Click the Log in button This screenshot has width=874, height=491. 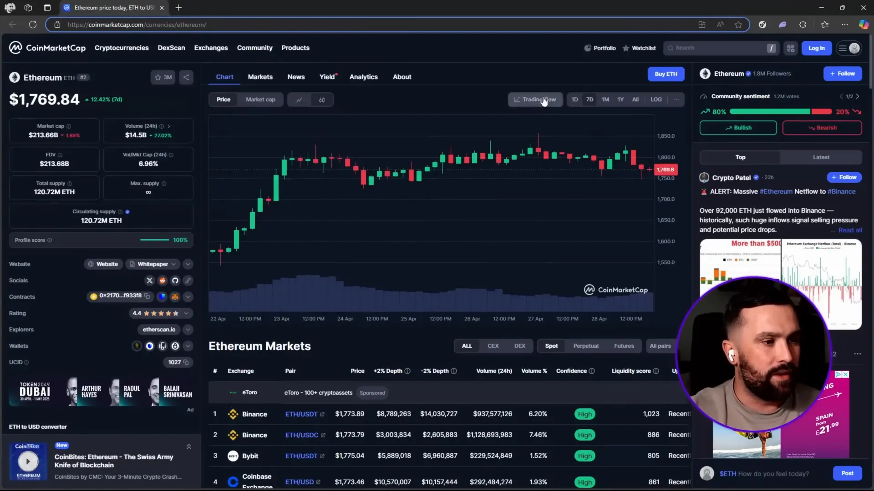tap(816, 48)
